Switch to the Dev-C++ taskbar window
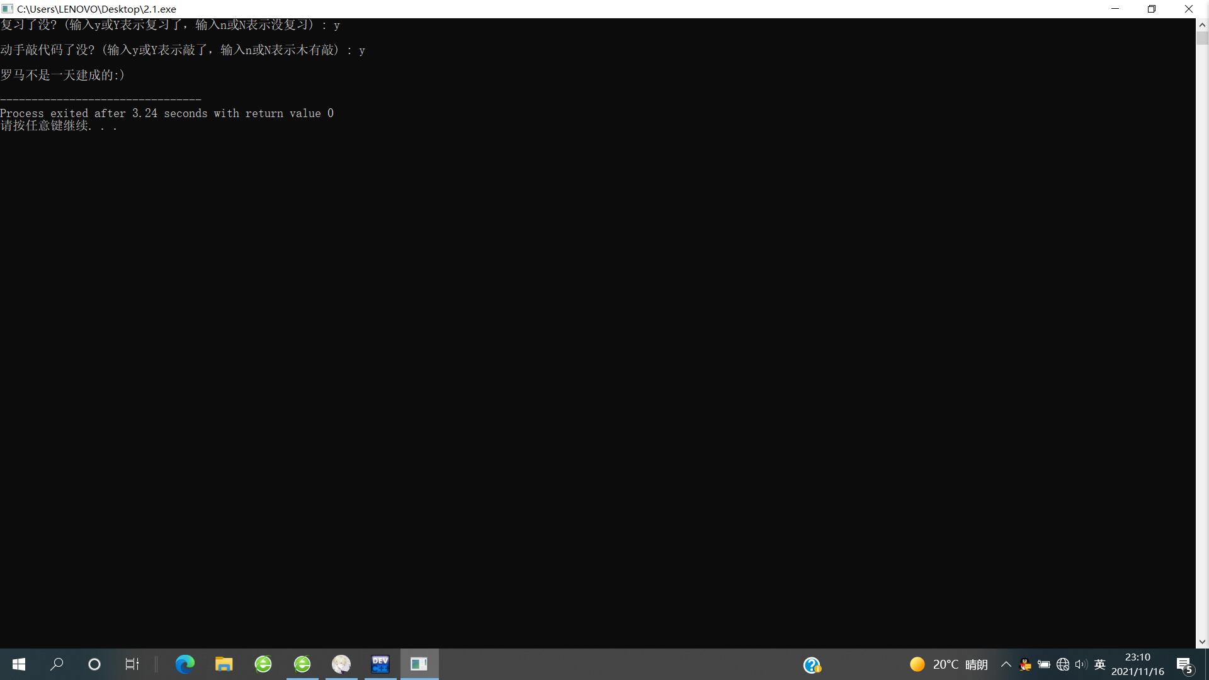The width and height of the screenshot is (1209, 680). [x=380, y=664]
